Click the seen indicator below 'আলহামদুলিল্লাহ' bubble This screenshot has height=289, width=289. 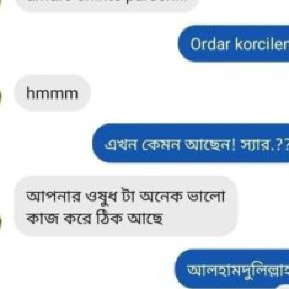pos(283,287)
